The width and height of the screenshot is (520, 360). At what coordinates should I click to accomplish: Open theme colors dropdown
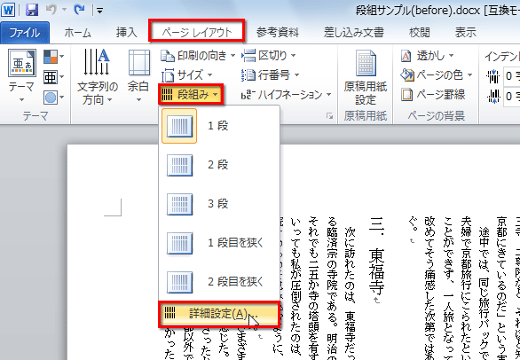[54, 57]
